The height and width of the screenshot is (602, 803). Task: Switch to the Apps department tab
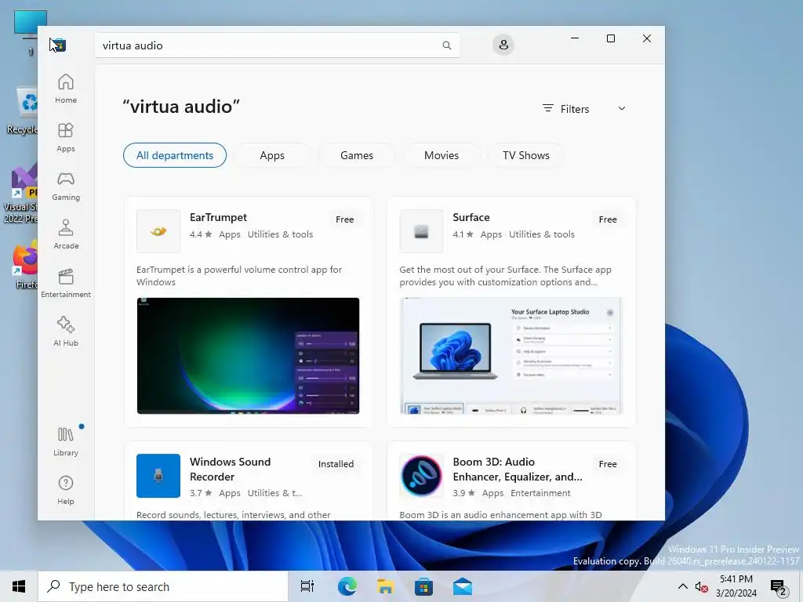tap(272, 155)
